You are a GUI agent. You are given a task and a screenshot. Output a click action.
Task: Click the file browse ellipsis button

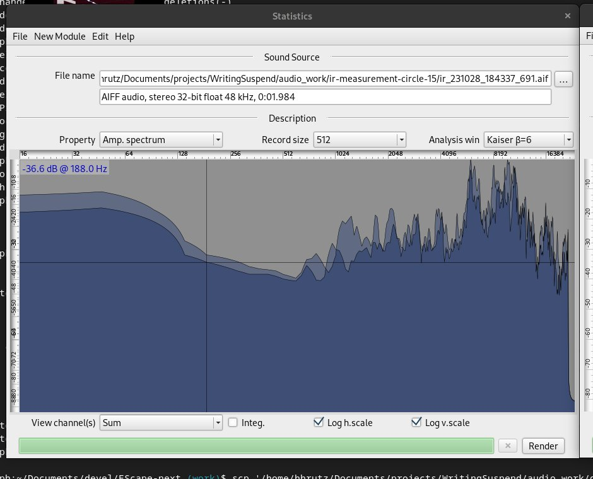pyautogui.click(x=564, y=79)
